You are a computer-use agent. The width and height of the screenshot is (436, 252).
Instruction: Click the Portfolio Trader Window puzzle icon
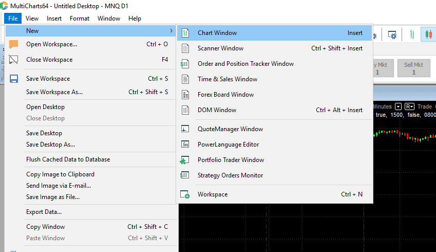pos(185,160)
